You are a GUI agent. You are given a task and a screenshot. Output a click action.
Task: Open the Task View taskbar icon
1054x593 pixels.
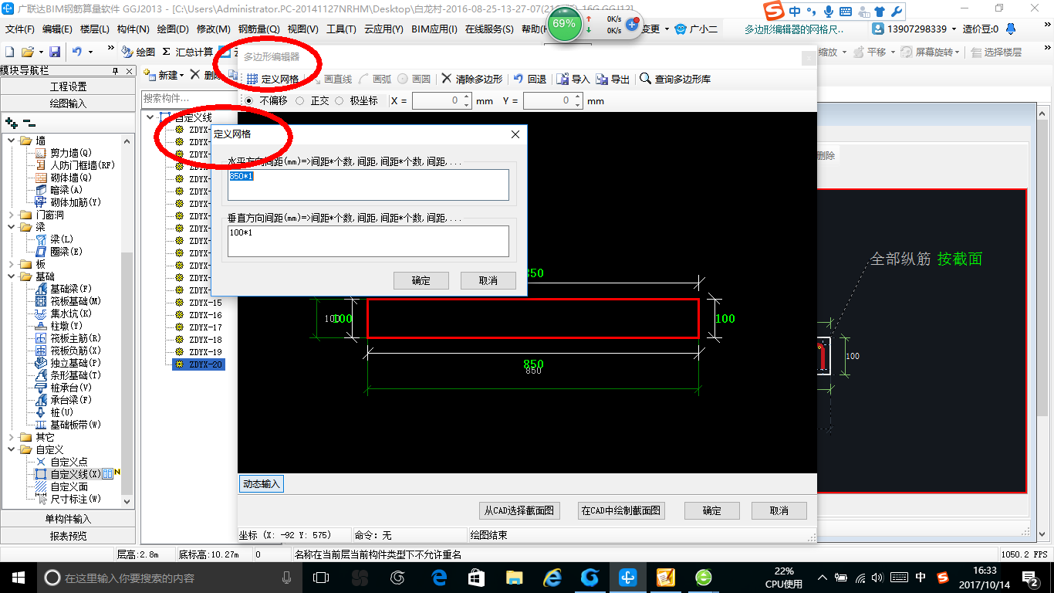(x=321, y=578)
